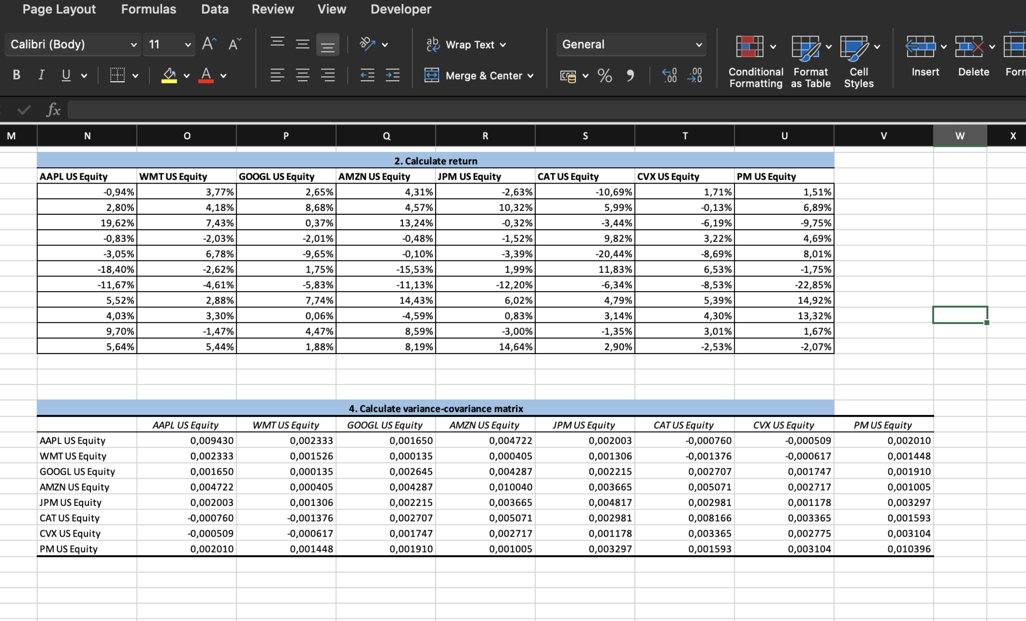Center text horizontally
This screenshot has width=1026, height=621.
coord(302,75)
